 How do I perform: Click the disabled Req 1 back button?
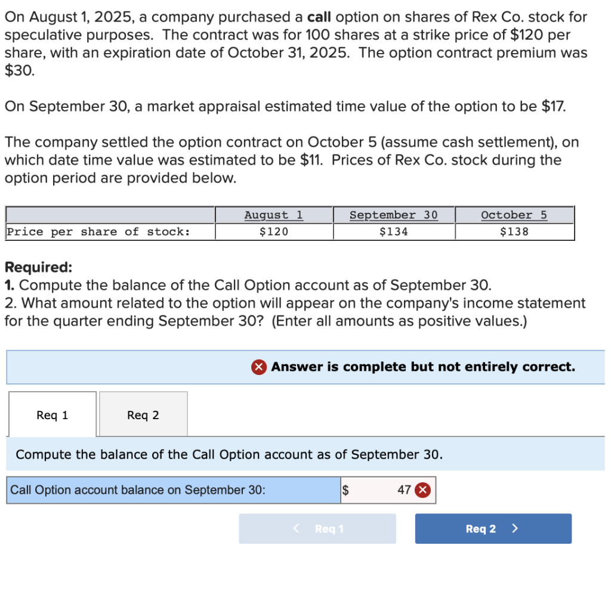tap(317, 528)
